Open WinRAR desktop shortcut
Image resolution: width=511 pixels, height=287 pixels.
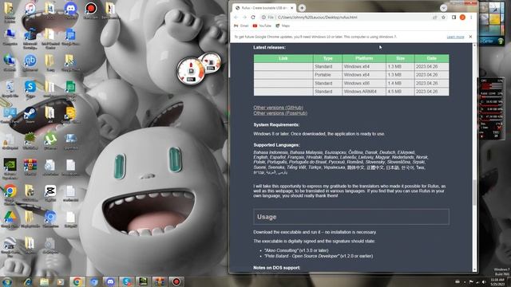pyautogui.click(x=30, y=167)
